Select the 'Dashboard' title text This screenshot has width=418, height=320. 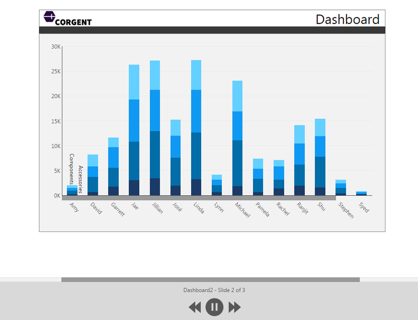[x=347, y=19]
